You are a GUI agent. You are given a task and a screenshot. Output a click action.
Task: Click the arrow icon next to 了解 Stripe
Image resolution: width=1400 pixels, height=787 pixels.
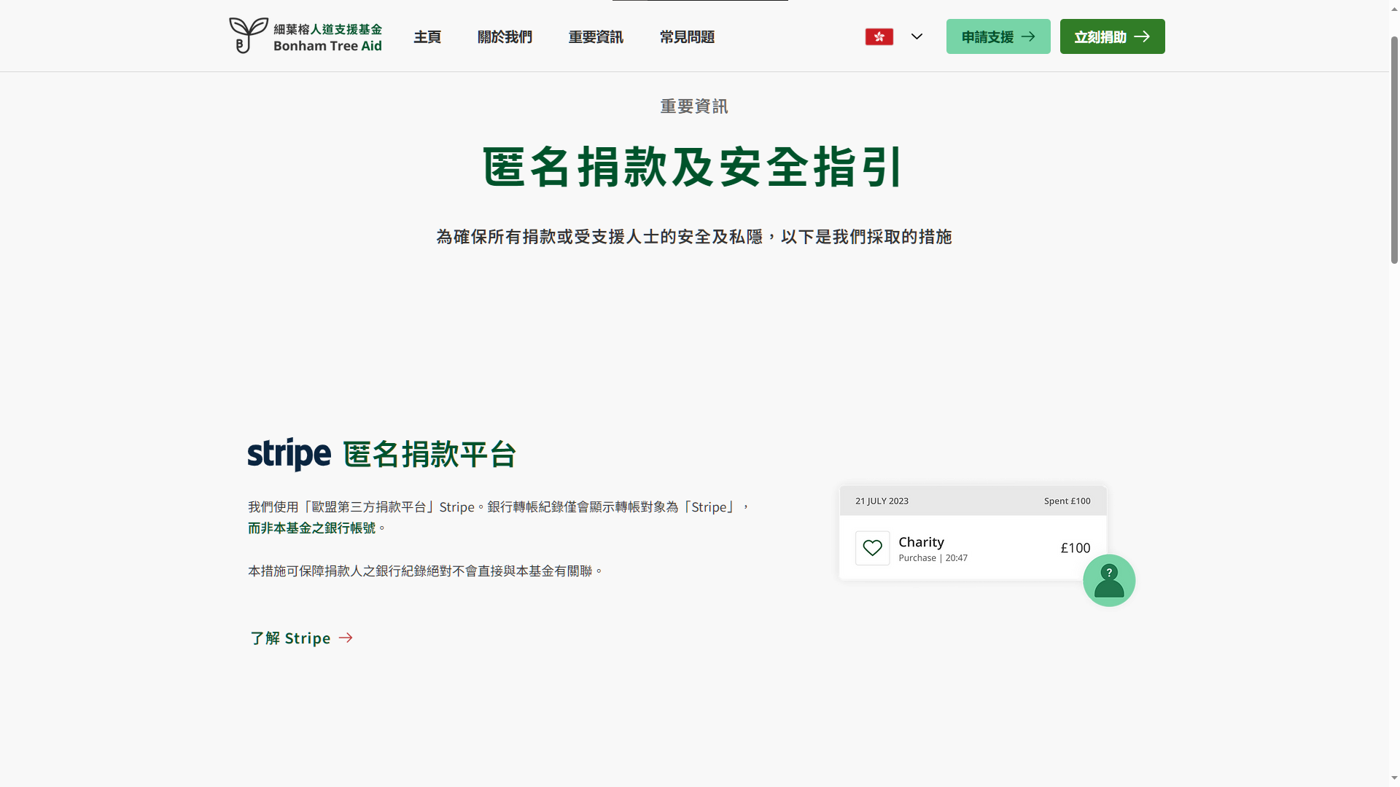coord(345,638)
